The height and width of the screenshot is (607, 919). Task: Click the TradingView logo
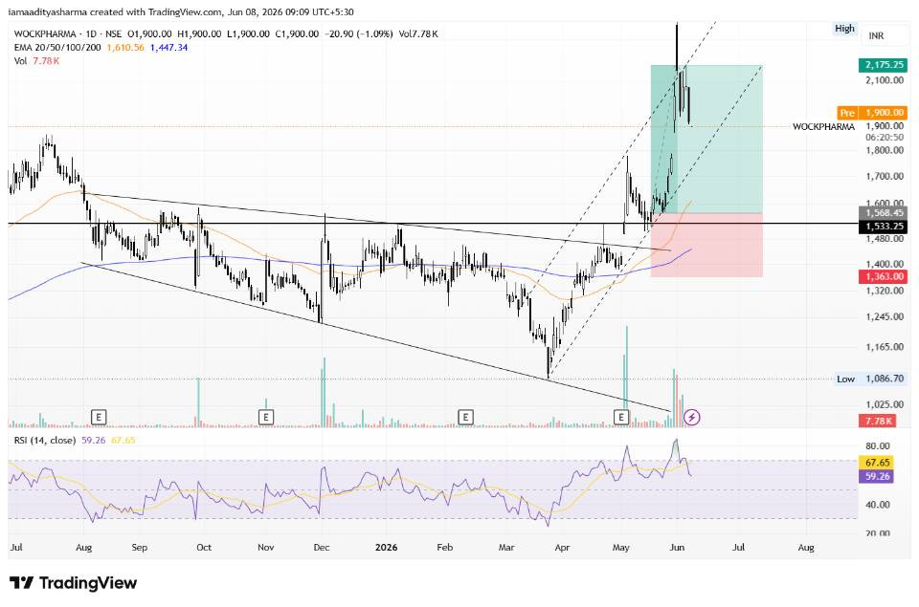74,583
